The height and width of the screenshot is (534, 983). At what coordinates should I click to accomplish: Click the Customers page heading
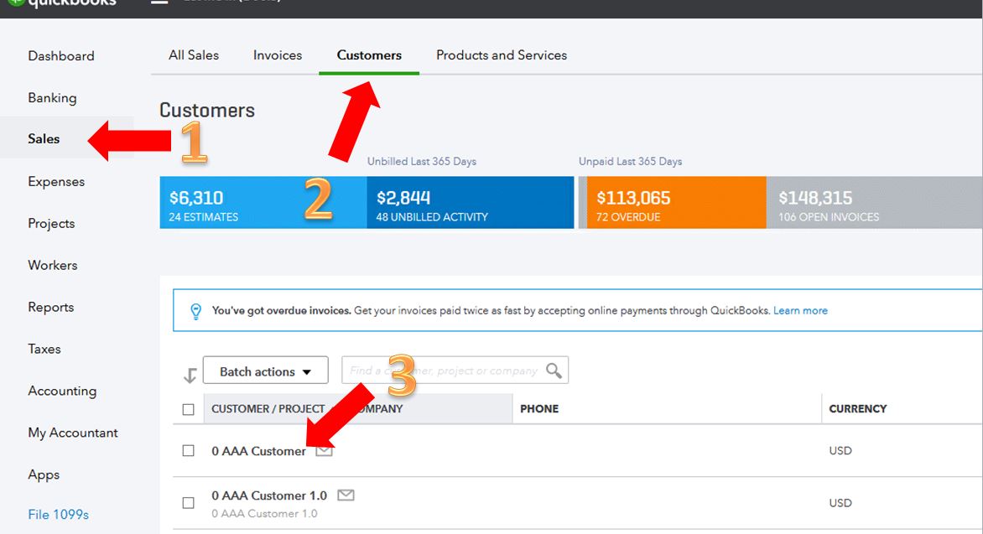[x=207, y=111]
